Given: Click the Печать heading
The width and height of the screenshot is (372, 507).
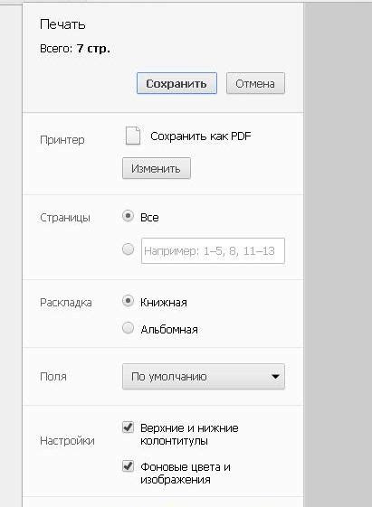Looking at the screenshot, I should pos(62,24).
